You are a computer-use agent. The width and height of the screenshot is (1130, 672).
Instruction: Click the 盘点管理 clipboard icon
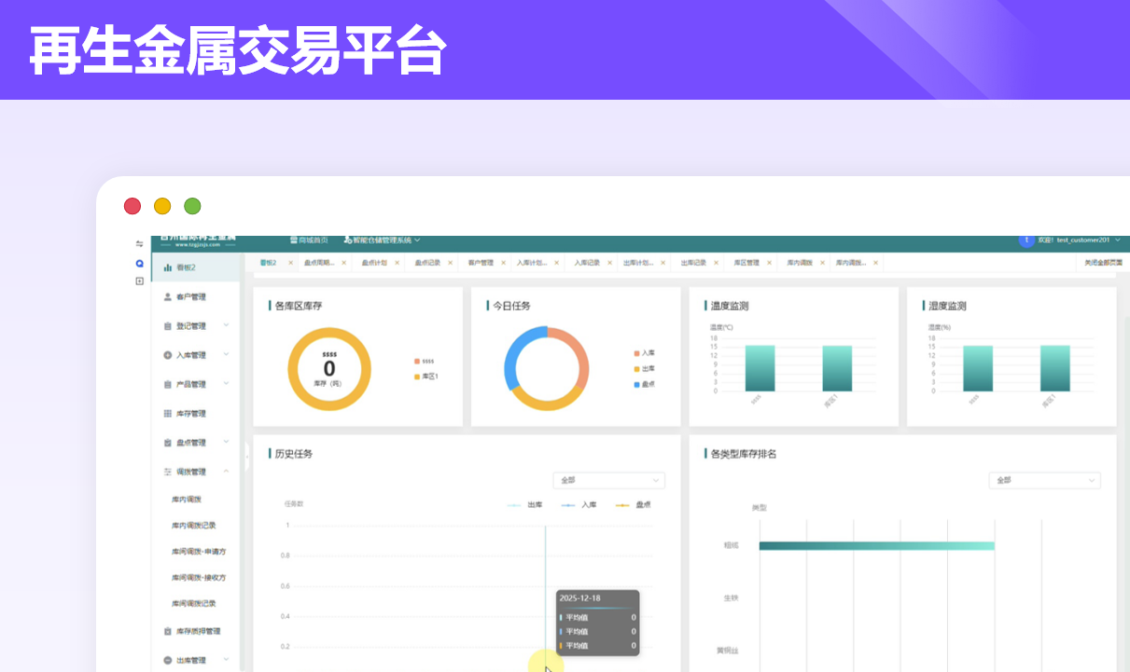[168, 443]
